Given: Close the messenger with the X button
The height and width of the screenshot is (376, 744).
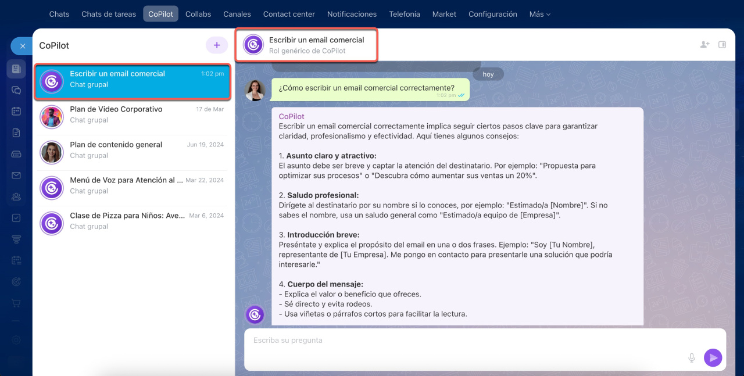Looking at the screenshot, I should click(x=22, y=46).
